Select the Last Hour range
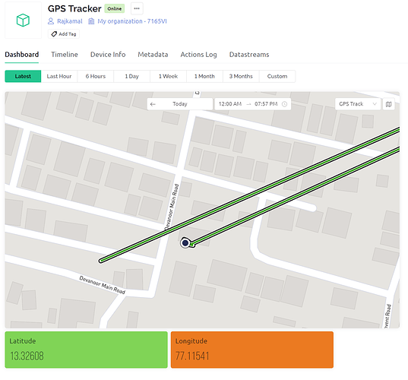The width and height of the screenshot is (408, 380). point(59,76)
